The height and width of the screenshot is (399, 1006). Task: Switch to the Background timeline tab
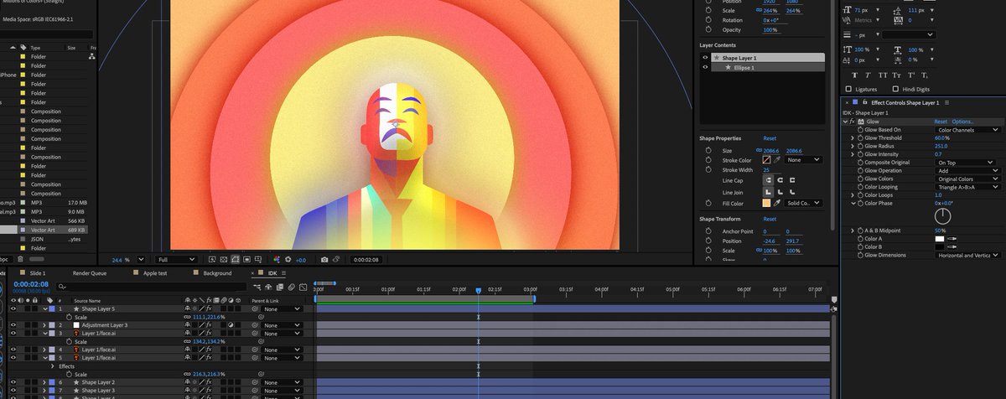[x=217, y=273]
